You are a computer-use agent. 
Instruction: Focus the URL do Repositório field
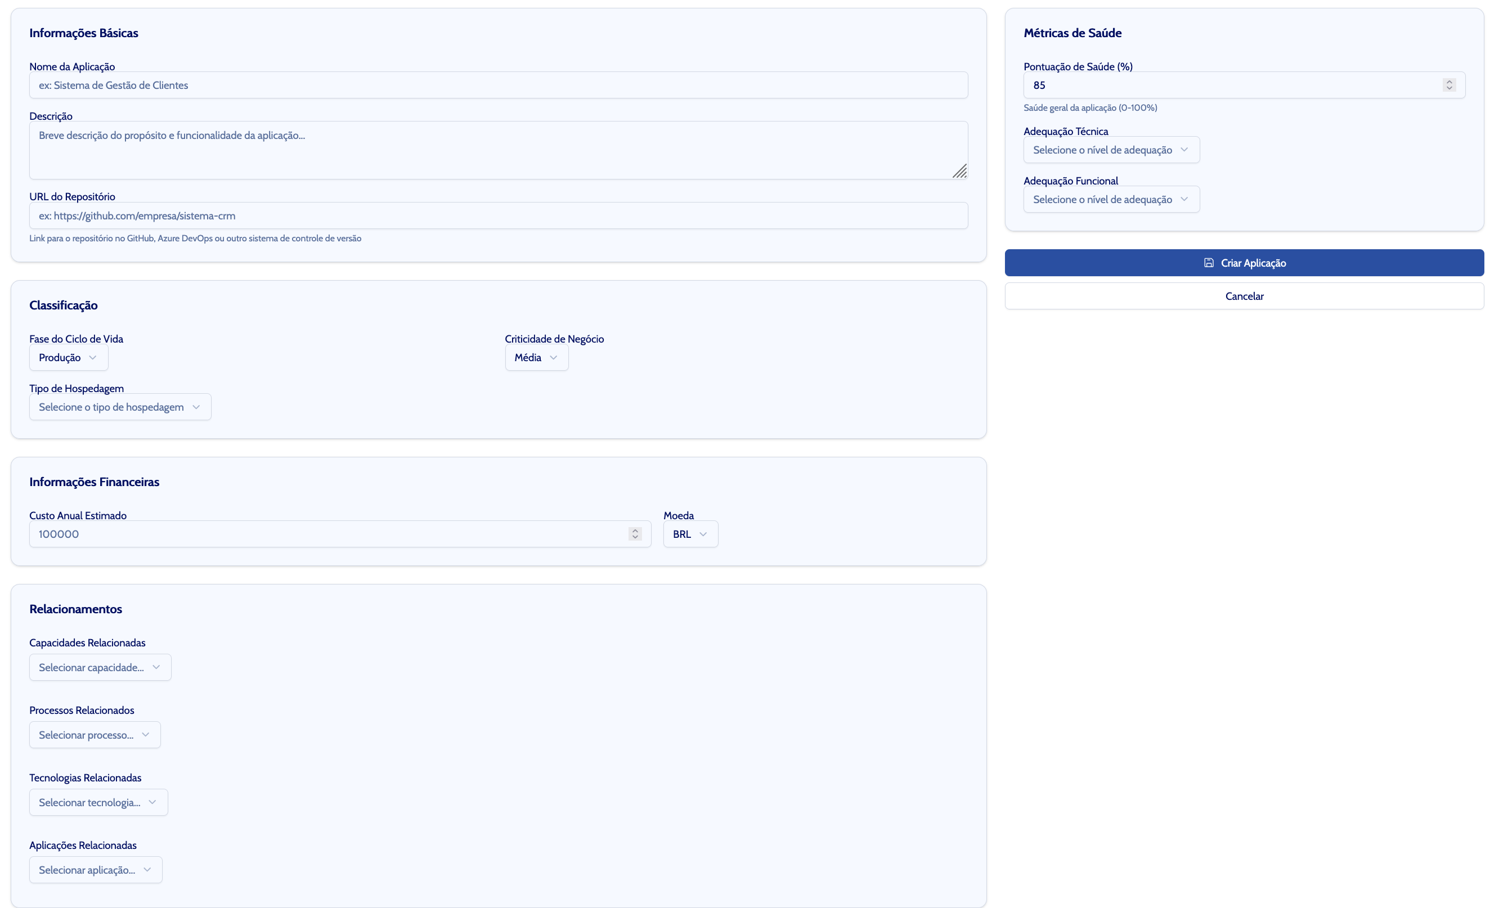tap(497, 216)
